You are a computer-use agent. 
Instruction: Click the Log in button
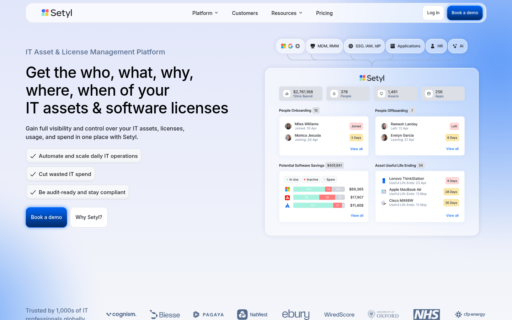(433, 13)
